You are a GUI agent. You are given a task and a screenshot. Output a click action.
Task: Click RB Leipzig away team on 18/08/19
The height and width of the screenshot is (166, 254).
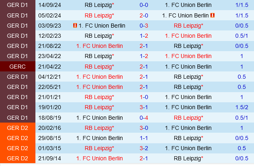point(188,118)
